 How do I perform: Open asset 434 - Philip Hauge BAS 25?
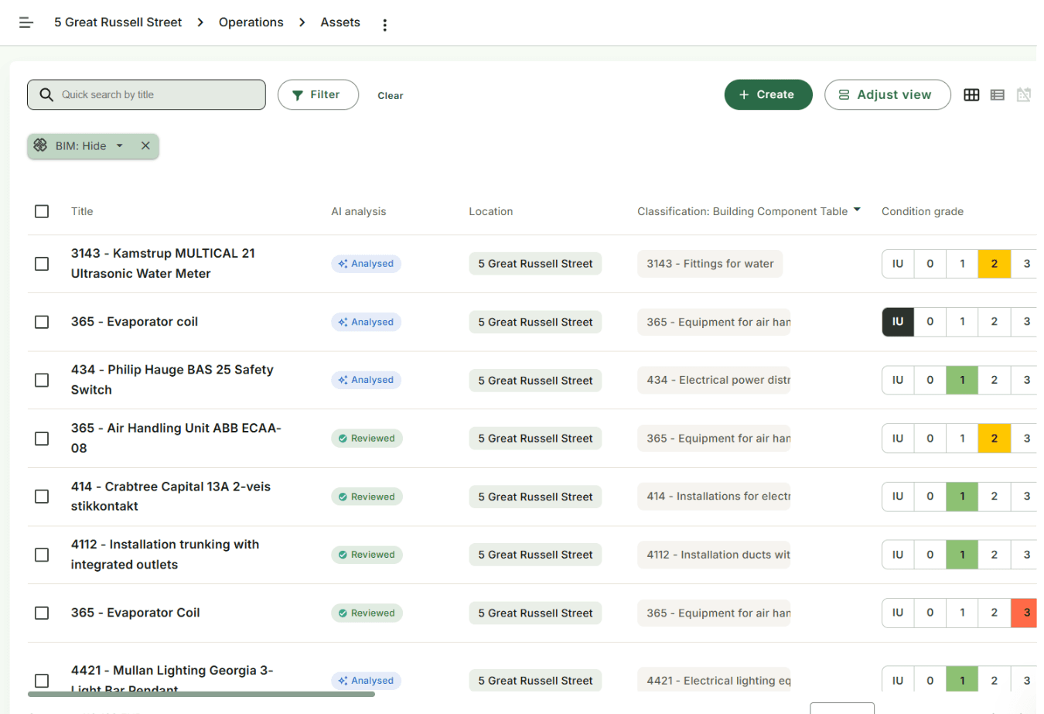172,380
